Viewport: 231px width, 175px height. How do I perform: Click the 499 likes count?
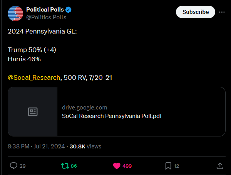pyautogui.click(x=127, y=166)
